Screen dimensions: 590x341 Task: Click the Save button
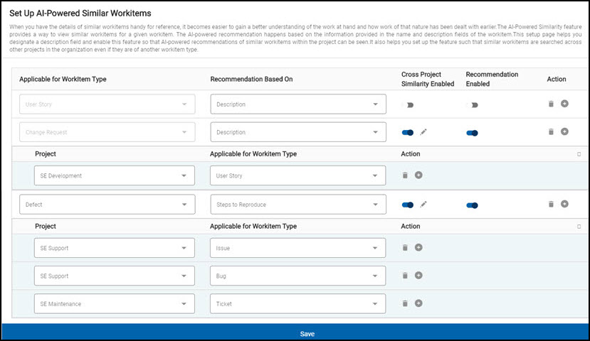(x=307, y=333)
